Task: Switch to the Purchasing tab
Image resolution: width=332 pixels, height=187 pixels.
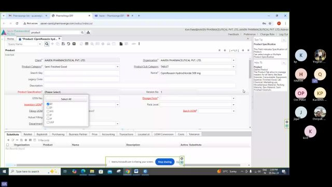Action: tap(58, 135)
